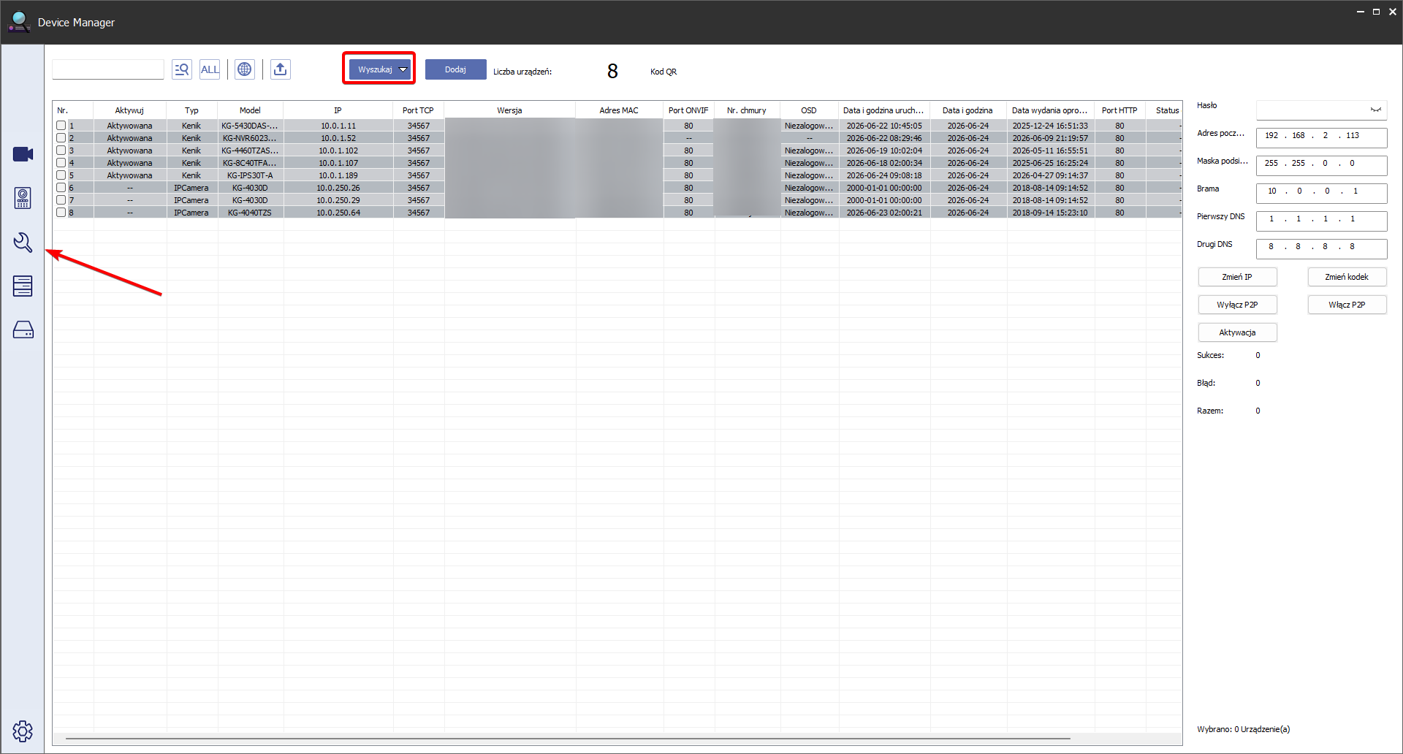This screenshot has width=1403, height=754.
Task: Select IP cell 10.0.250.29
Action: point(338,200)
